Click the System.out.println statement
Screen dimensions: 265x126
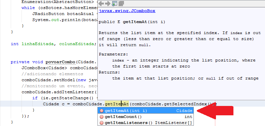[65, 20]
